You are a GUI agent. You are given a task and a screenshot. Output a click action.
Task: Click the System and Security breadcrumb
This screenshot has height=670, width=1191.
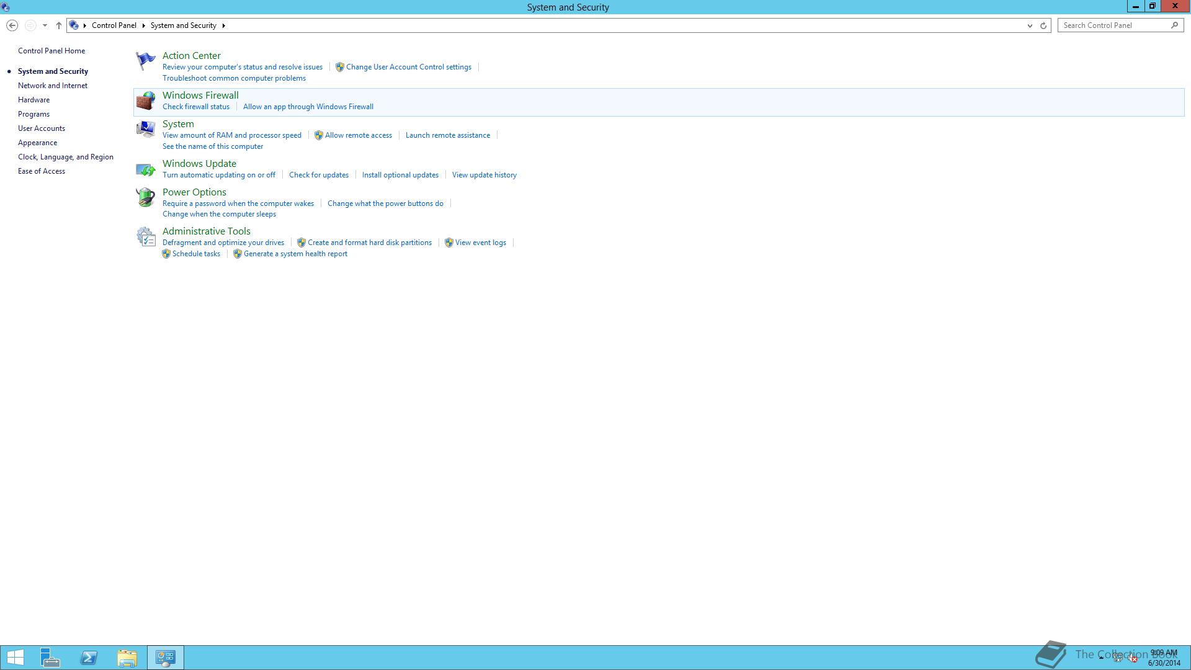click(183, 25)
